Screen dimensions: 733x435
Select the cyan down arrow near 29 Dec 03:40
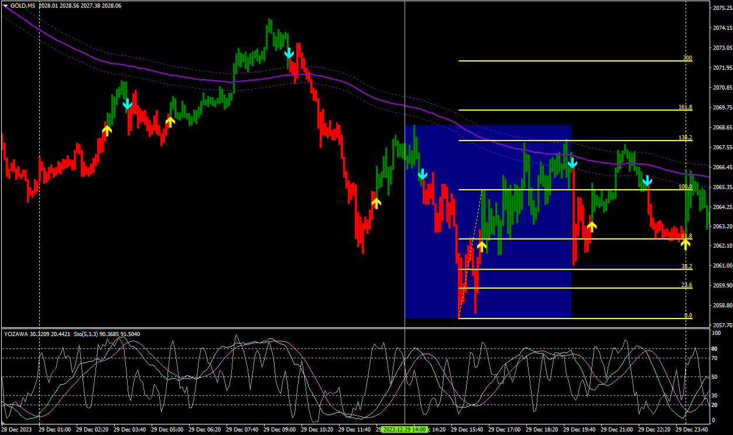point(128,104)
